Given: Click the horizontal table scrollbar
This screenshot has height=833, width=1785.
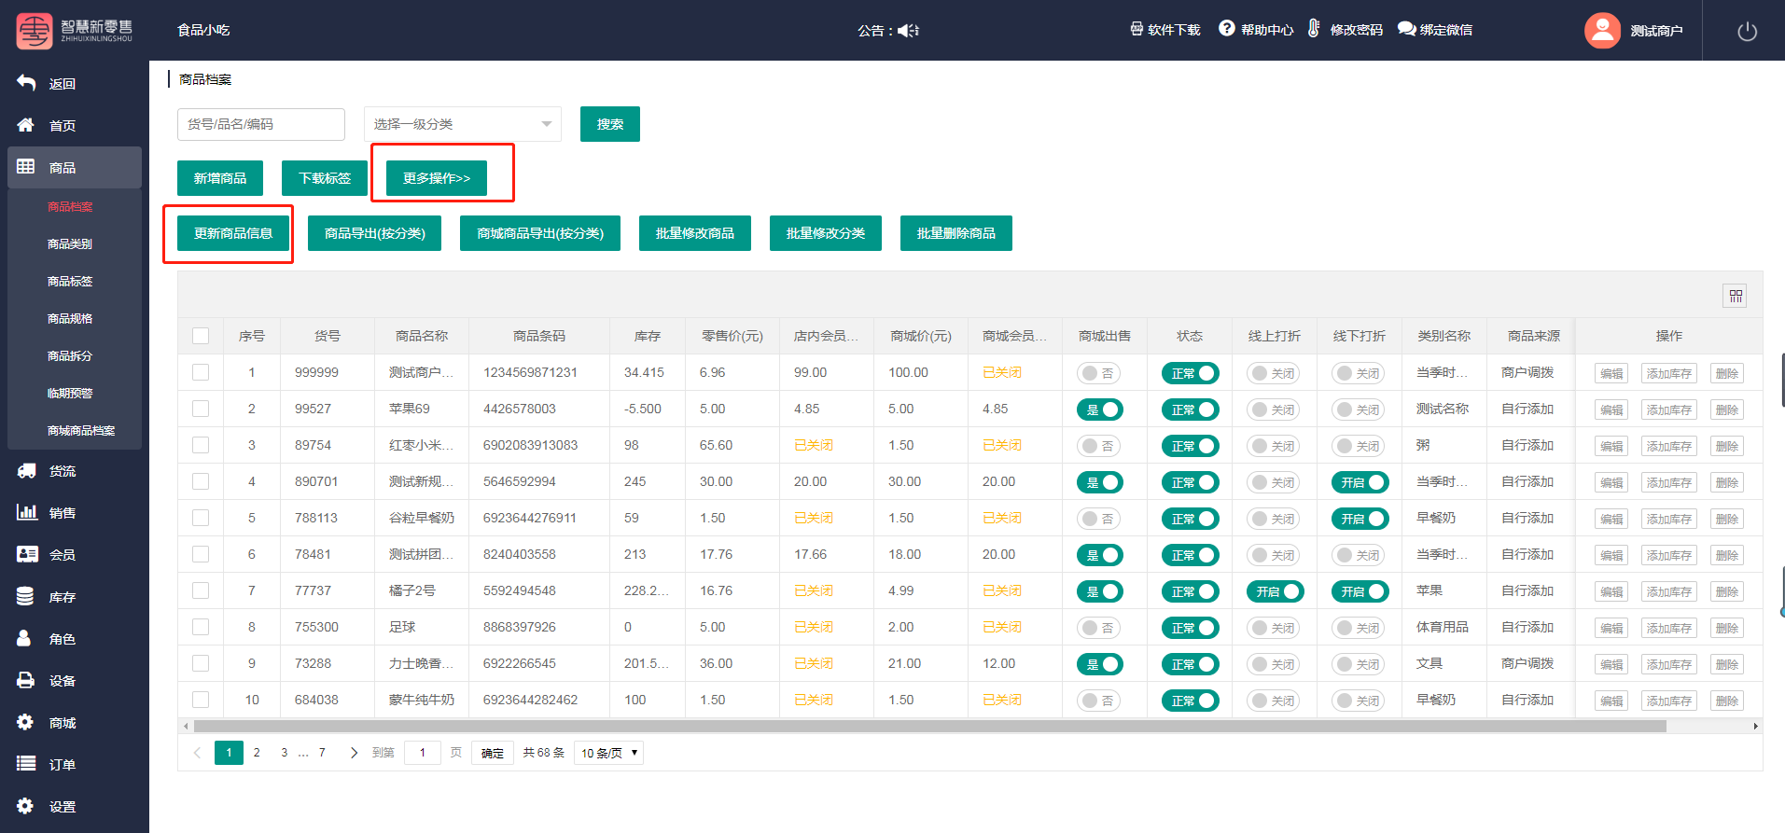Looking at the screenshot, I should 929,726.
